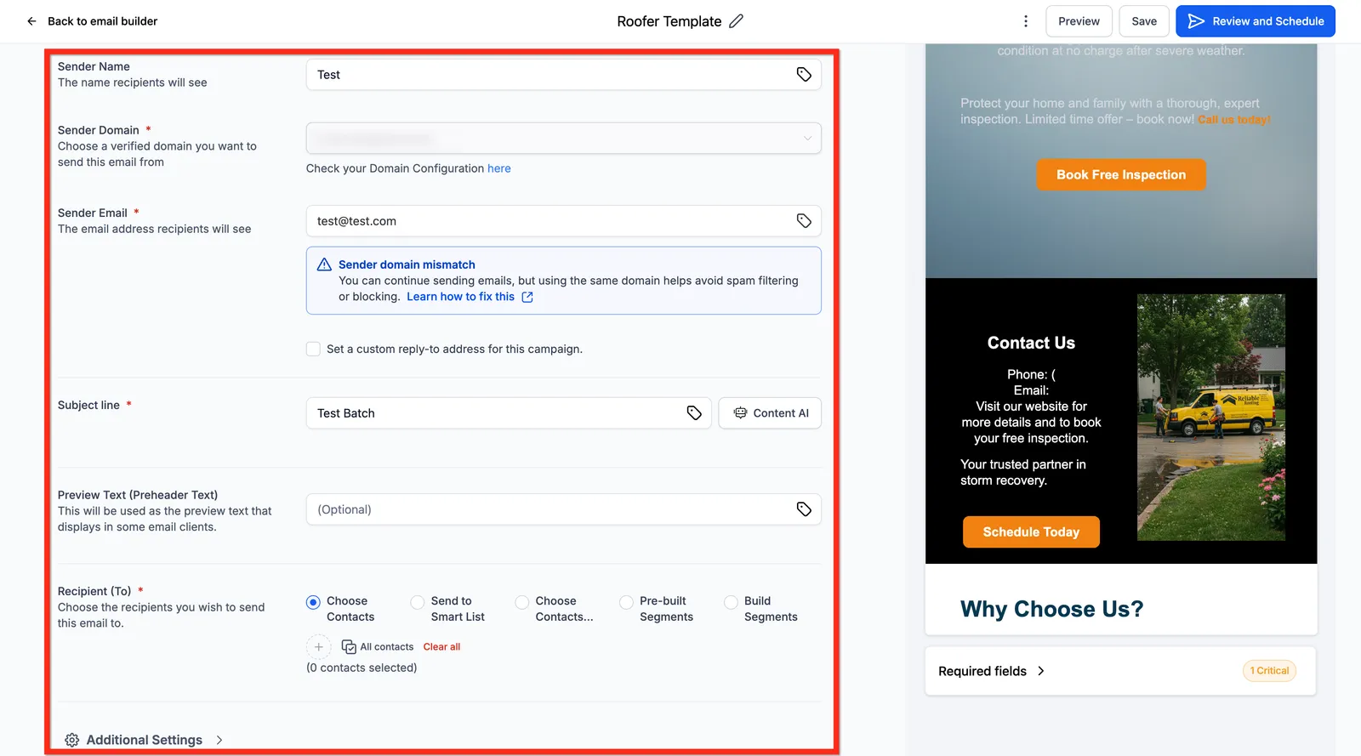This screenshot has width=1361, height=756.
Task: Click 'Call us today!' orange text
Action: [x=1234, y=120]
